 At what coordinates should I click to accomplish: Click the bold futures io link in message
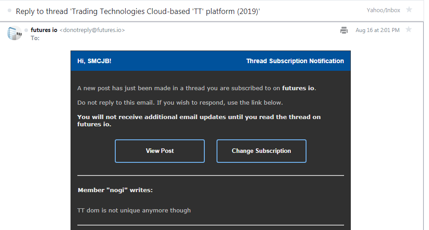(x=298, y=88)
